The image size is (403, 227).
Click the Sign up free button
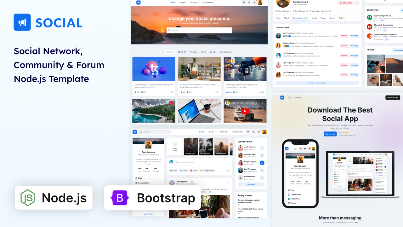(330, 134)
